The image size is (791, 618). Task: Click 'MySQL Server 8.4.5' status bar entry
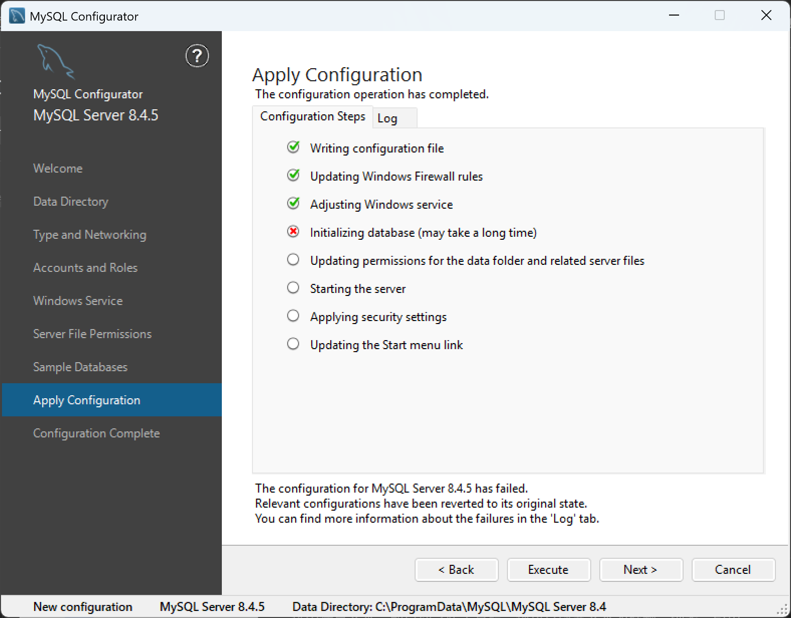coord(212,607)
